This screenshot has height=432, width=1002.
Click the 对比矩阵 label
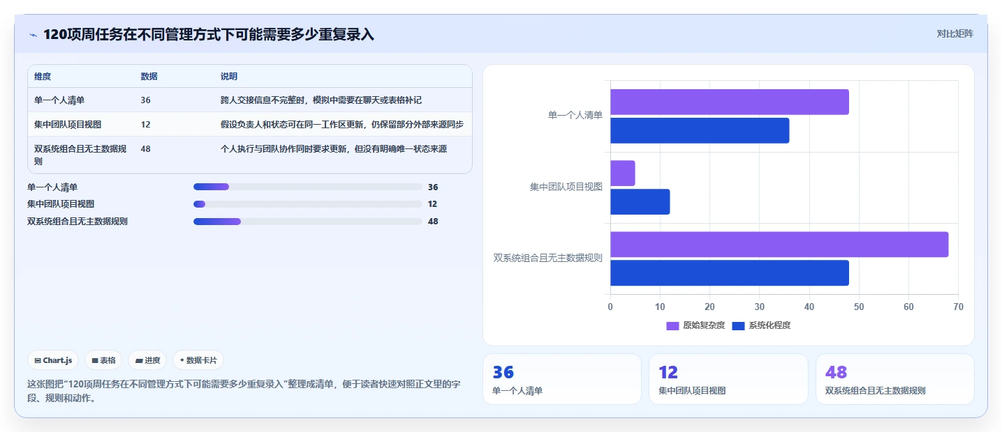pyautogui.click(x=955, y=33)
